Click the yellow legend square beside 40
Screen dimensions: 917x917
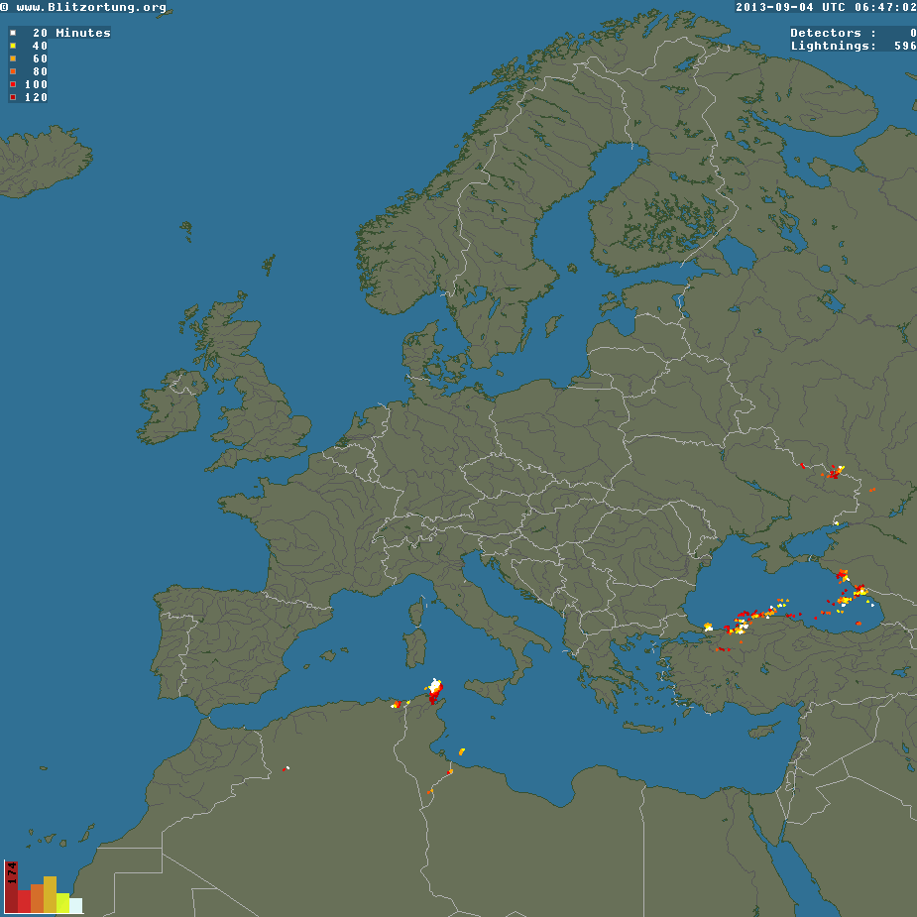pos(13,46)
